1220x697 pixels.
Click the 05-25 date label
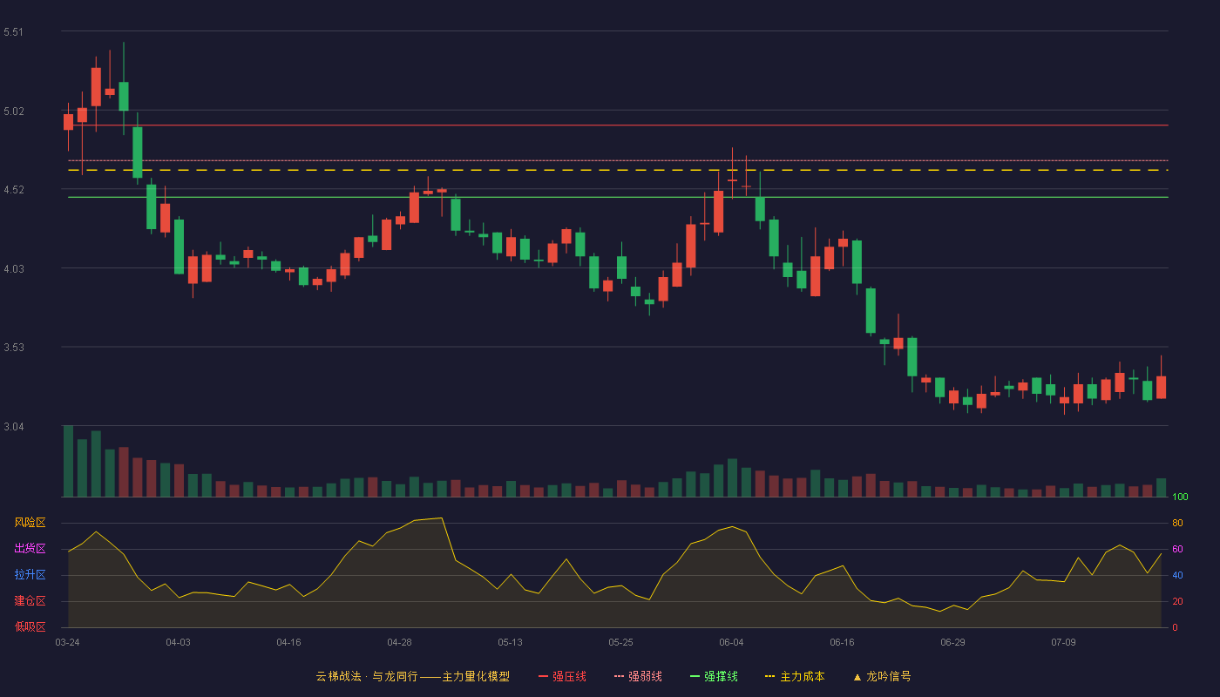pyautogui.click(x=620, y=642)
